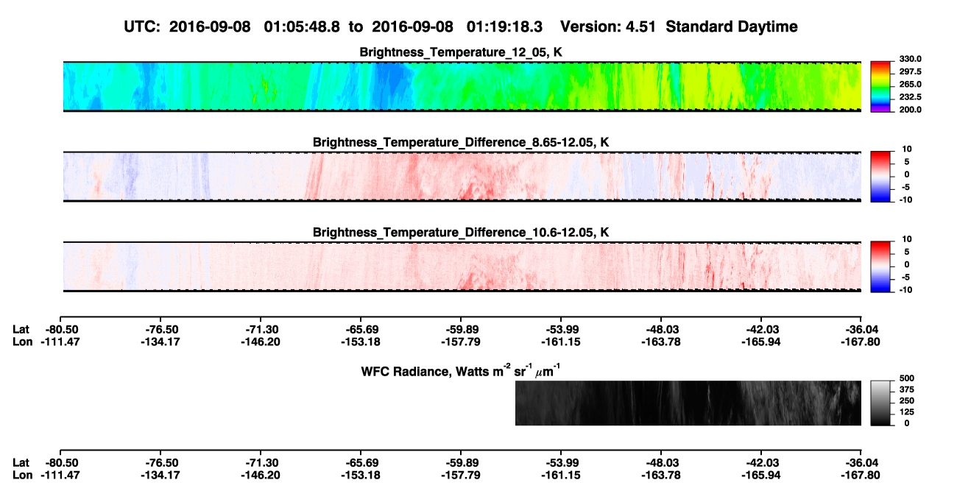Image resolution: width=957 pixels, height=491 pixels.
Task: Select the Brightness_Temperature_Difference_10.6-12.05 image panel
Action: (462, 266)
